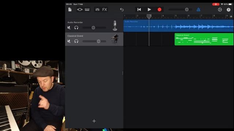234x131 pixels.
Task: Solo the Classical Grand track
Action: [x=76, y=41]
